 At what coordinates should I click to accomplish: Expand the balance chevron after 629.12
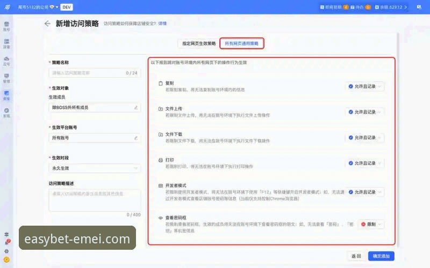point(405,7)
